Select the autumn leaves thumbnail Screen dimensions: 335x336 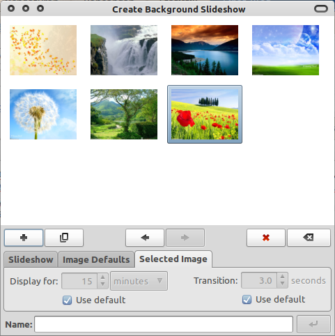pyautogui.click(x=43, y=50)
